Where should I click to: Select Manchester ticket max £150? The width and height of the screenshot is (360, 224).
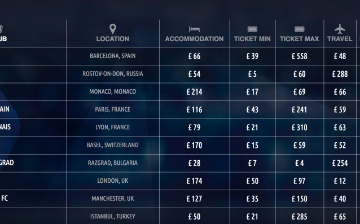coord(300,199)
